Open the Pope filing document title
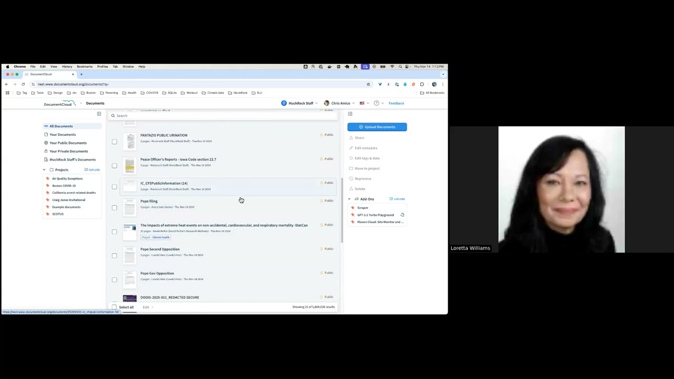The width and height of the screenshot is (674, 379). (149, 201)
